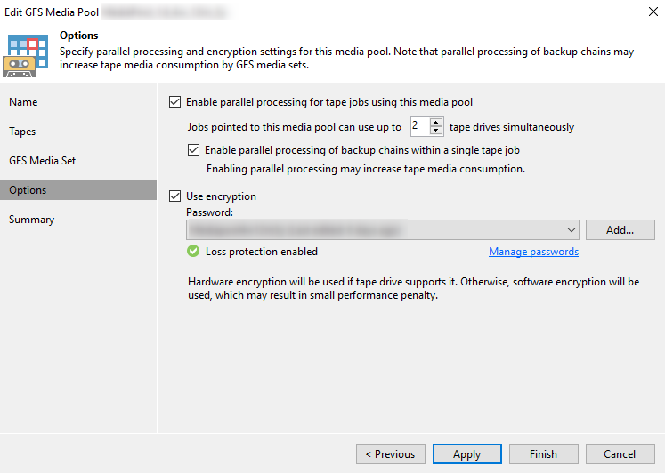Disable parallel processing for tape jobs checkbox
This screenshot has width=665, height=473.
pyautogui.click(x=174, y=102)
